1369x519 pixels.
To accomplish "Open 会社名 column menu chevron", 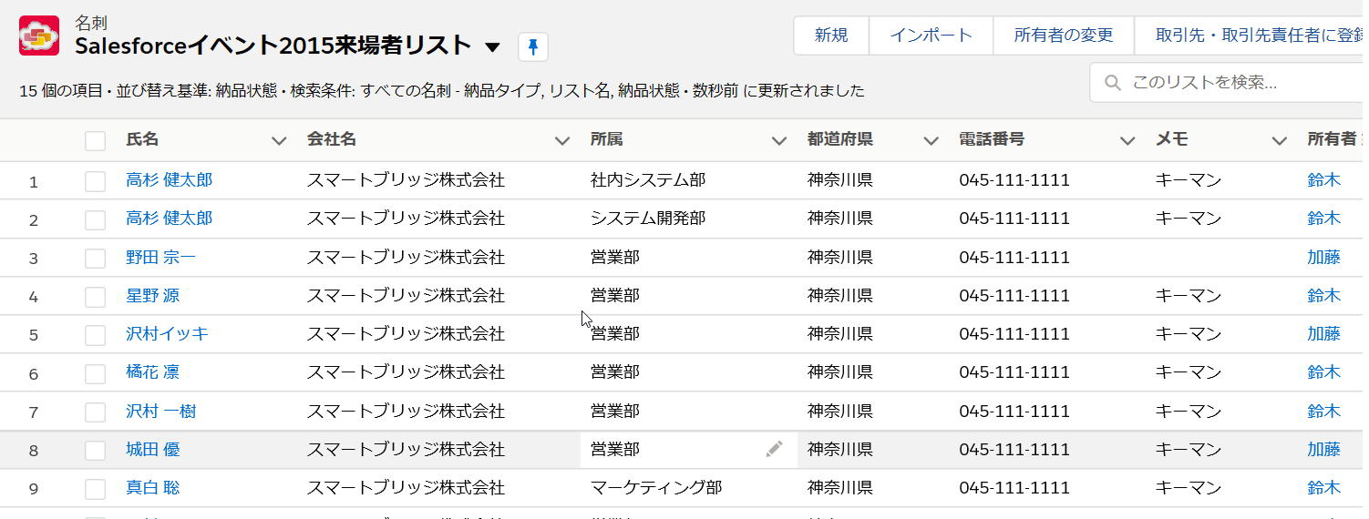I will click(562, 140).
